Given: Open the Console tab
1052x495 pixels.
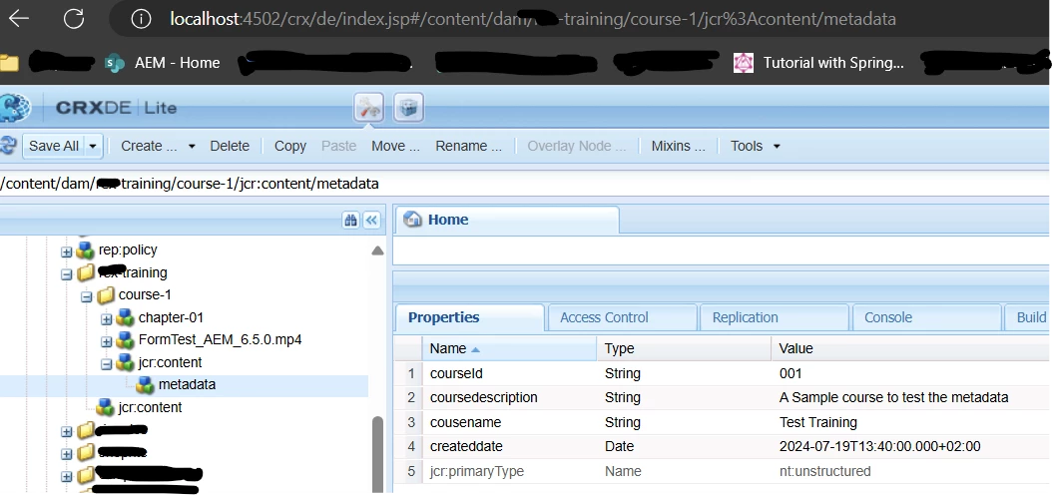Looking at the screenshot, I should point(926,317).
